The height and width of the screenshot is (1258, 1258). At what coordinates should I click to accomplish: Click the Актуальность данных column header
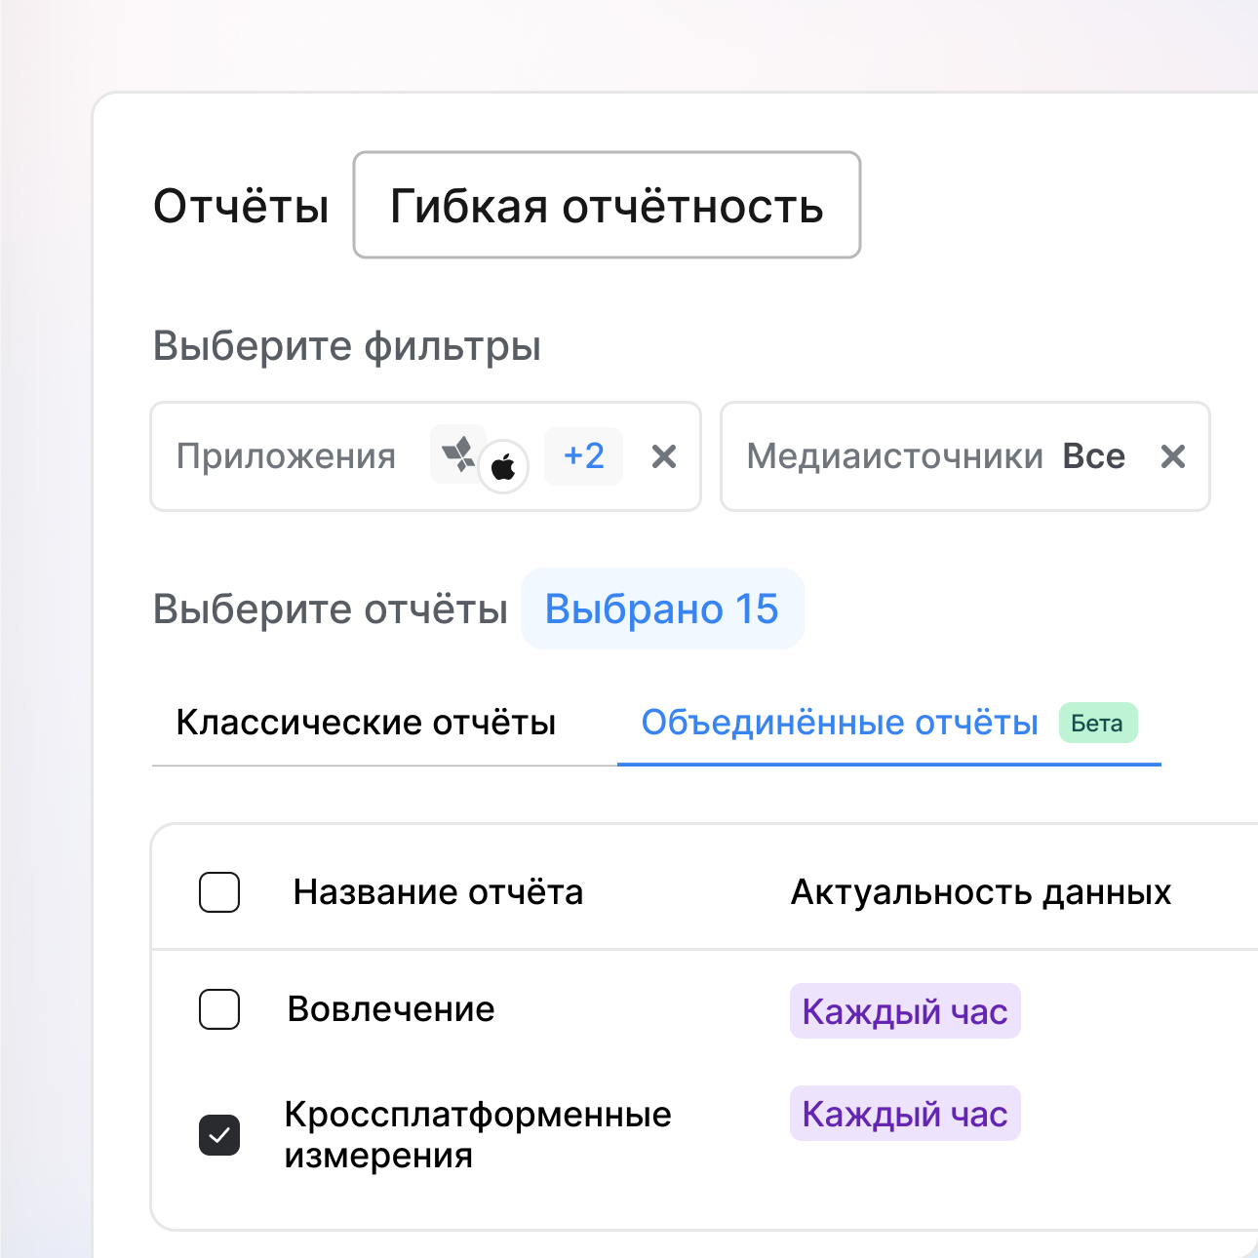980,892
